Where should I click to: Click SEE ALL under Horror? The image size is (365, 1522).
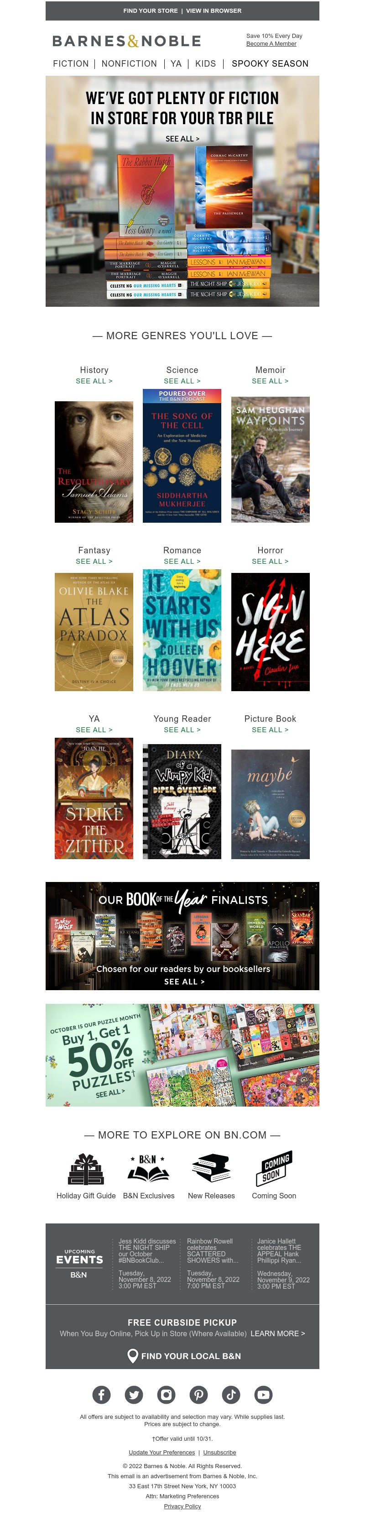(x=270, y=562)
